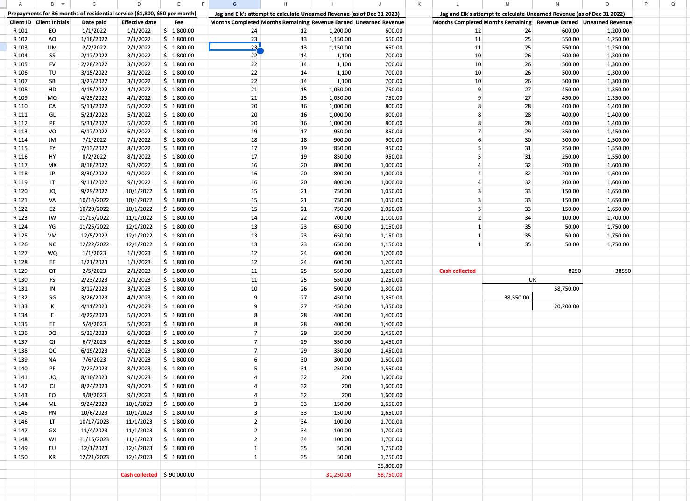Click the 'as of Dec 31 2022' title
Image resolution: width=690 pixels, height=501 pixels.
point(532,14)
